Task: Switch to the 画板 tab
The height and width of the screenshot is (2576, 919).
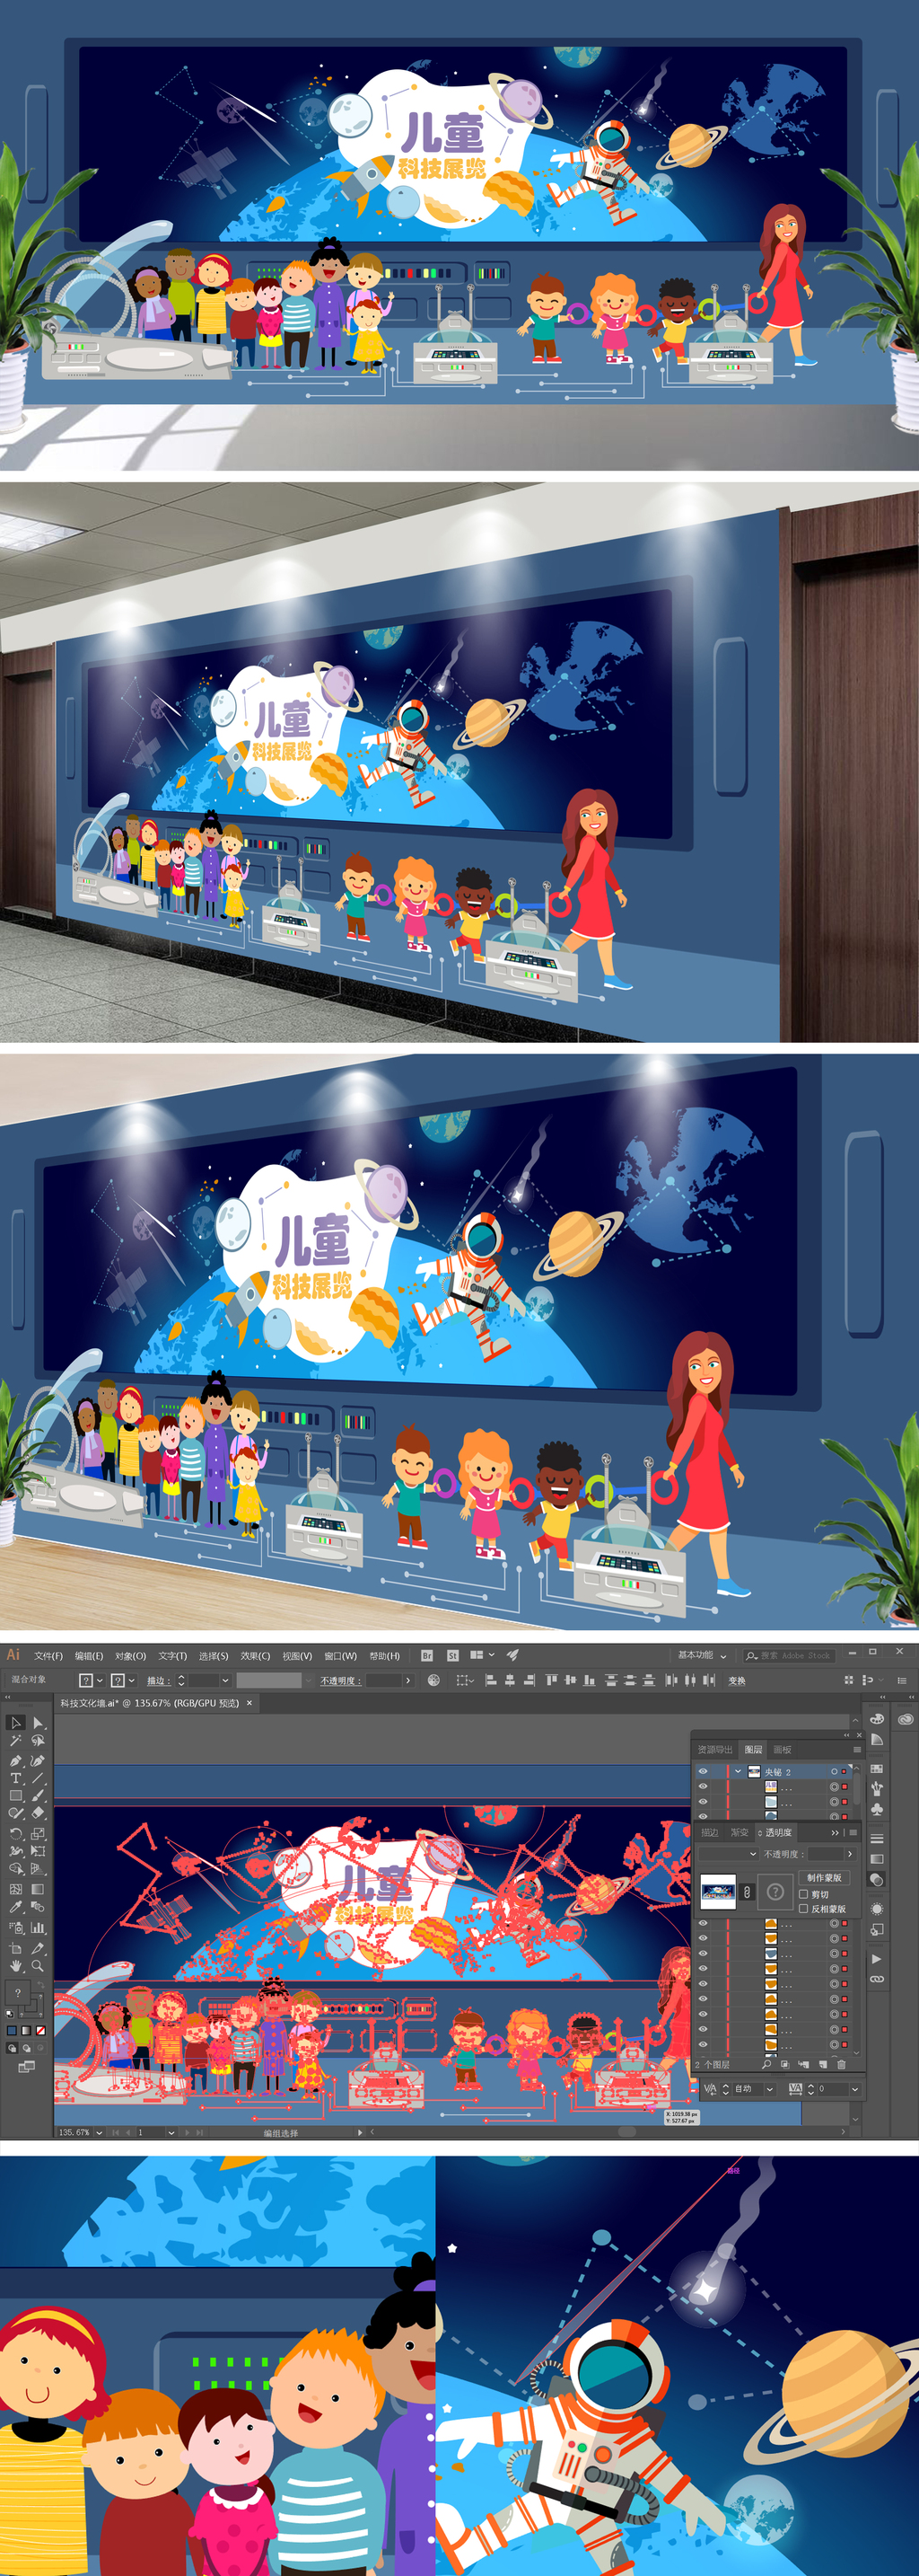Action: (783, 1750)
